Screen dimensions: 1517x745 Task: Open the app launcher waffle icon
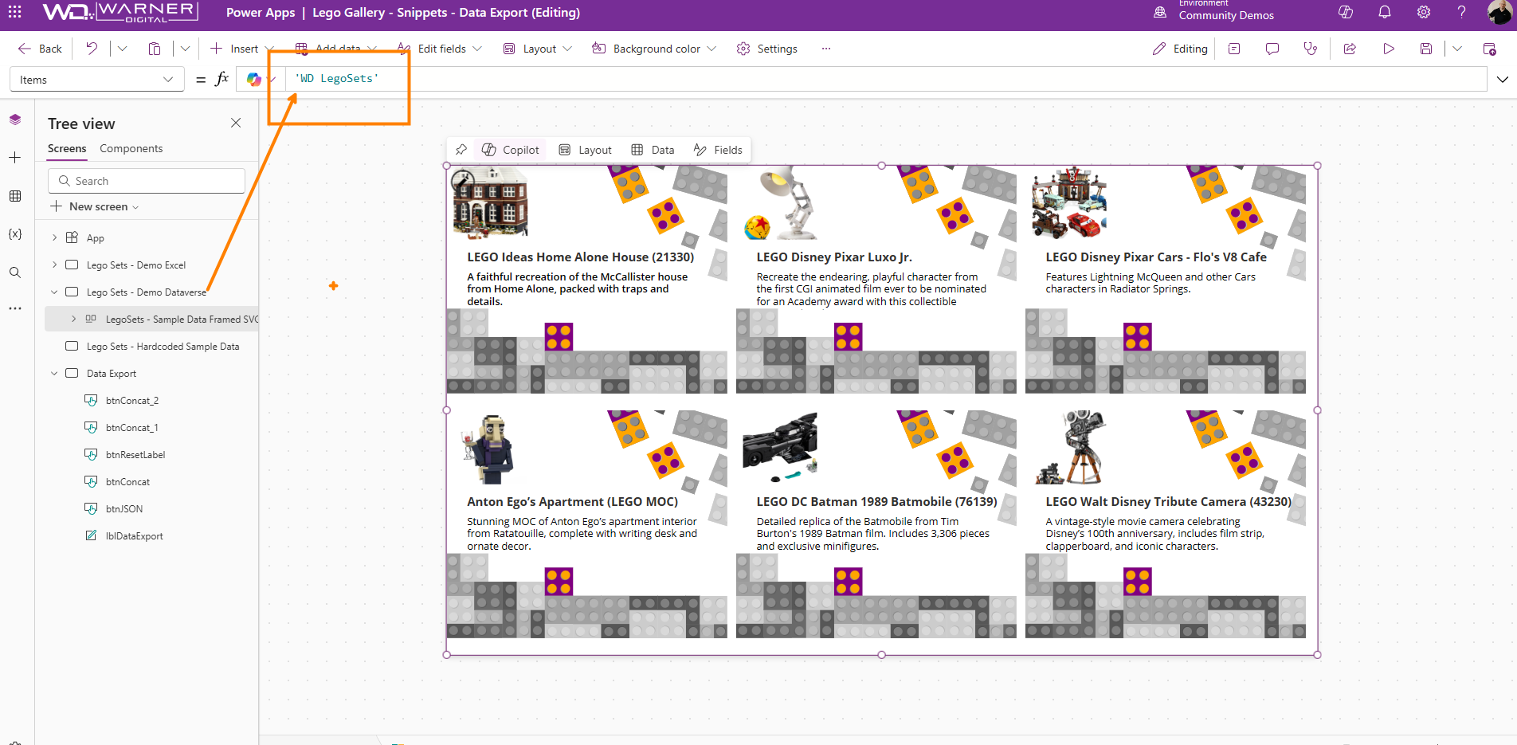tap(15, 12)
